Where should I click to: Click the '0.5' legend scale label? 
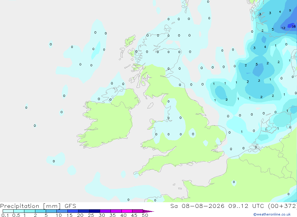pos(16,215)
